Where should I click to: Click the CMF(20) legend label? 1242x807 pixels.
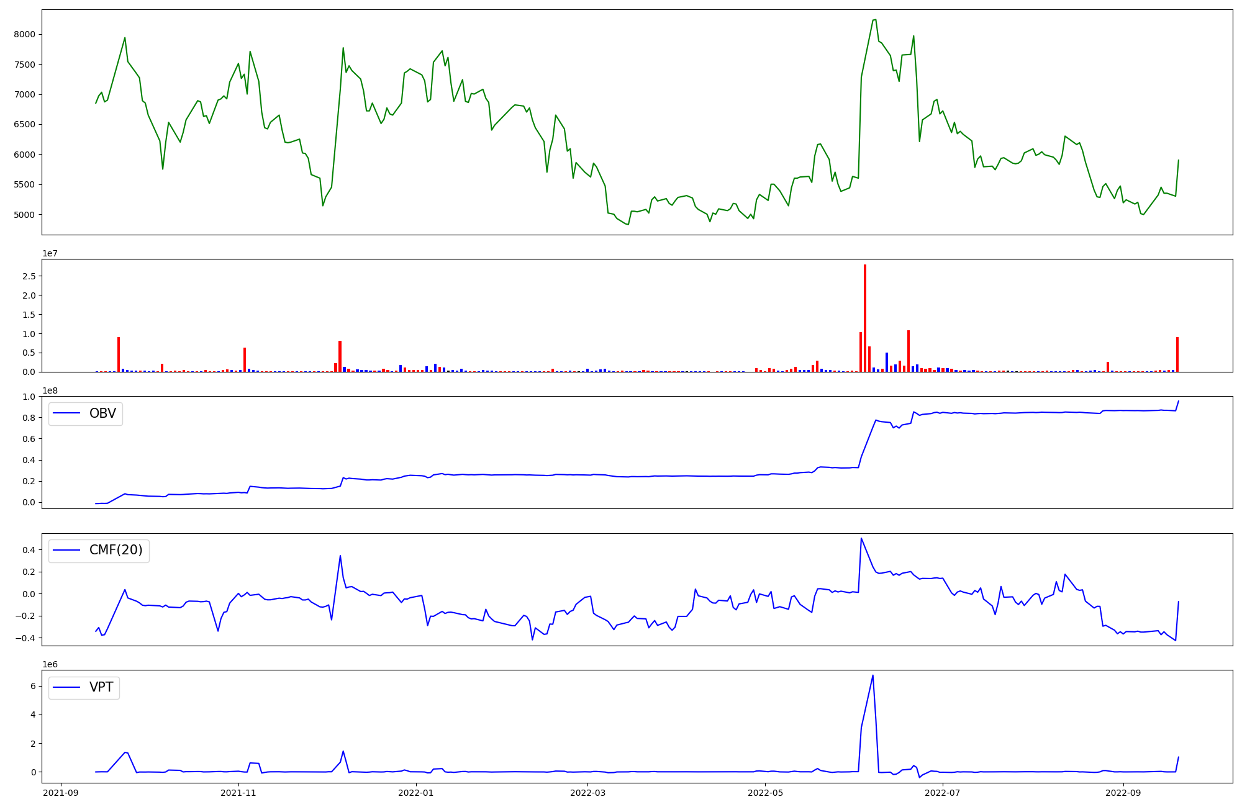pos(116,550)
